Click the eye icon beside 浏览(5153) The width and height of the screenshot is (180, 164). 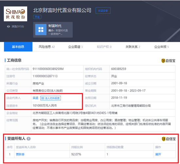[9, 27]
